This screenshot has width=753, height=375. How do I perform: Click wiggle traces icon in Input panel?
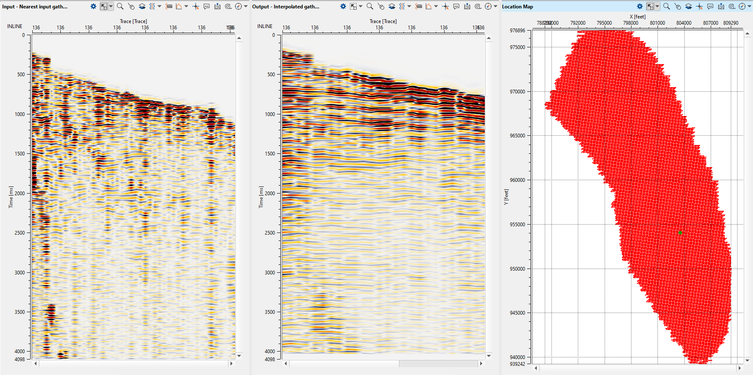[x=152, y=6]
